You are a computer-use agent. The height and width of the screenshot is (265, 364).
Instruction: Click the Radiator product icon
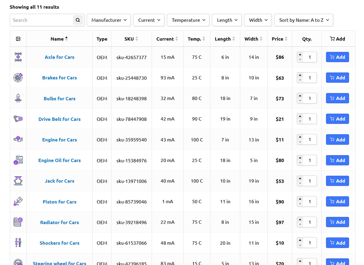click(x=18, y=222)
